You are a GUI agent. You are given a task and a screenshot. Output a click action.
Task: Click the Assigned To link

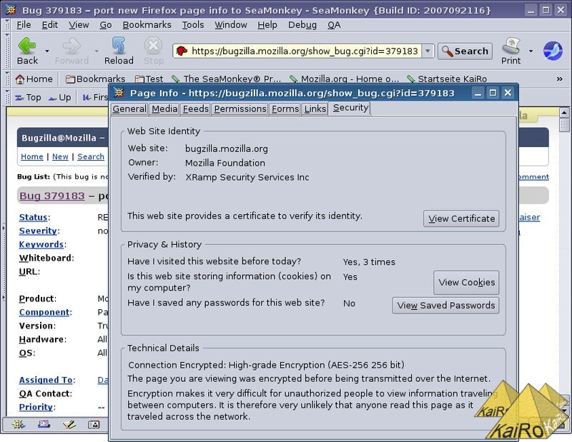46,380
